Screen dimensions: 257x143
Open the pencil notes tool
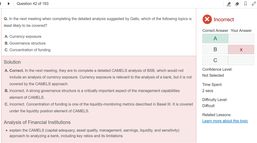tap(254, 4)
